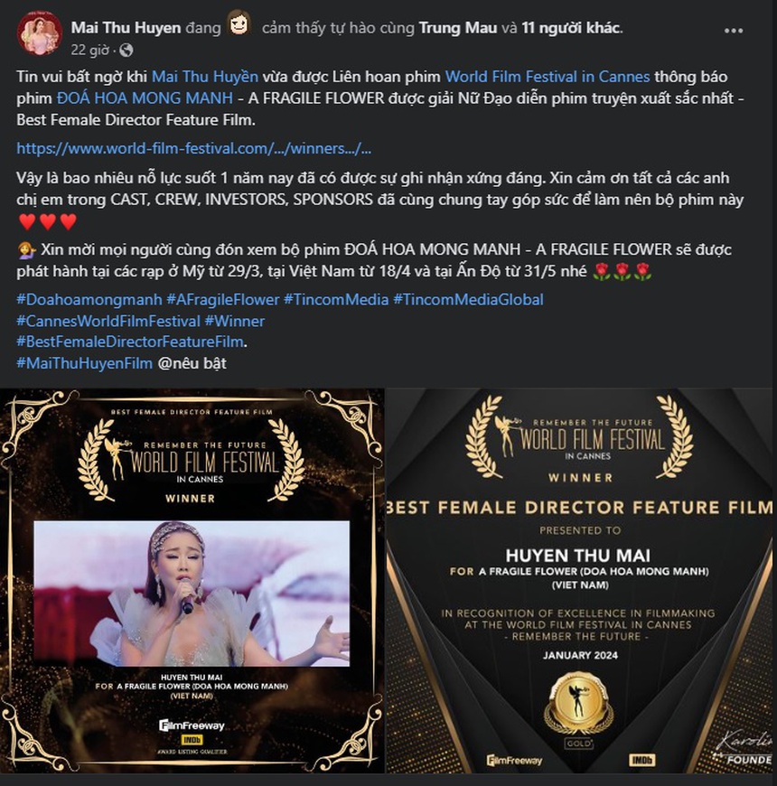Open the #TincomMedia hashtag

(x=336, y=300)
